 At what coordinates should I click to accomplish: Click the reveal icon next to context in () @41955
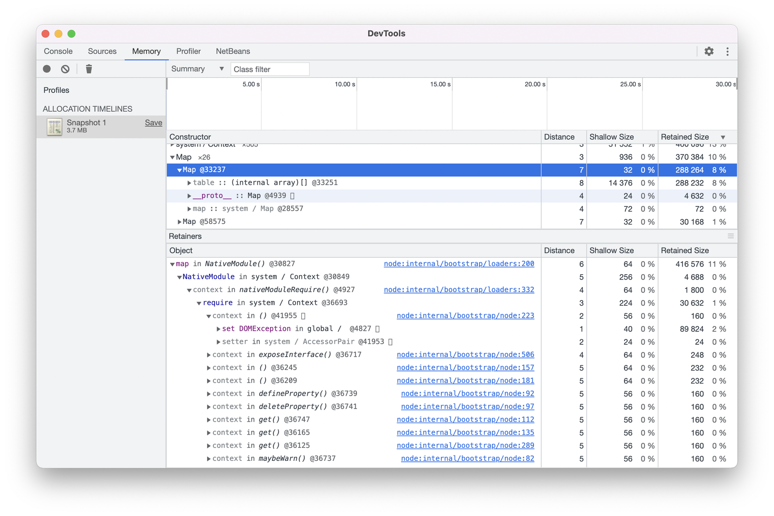(303, 316)
